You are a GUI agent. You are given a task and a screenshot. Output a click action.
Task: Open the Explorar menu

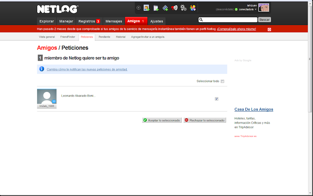(47, 21)
